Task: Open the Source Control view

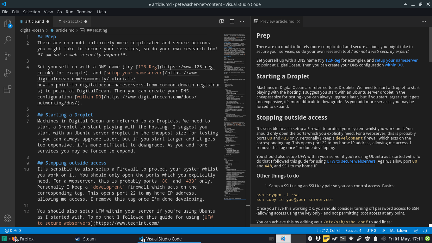Action: coord(8,56)
